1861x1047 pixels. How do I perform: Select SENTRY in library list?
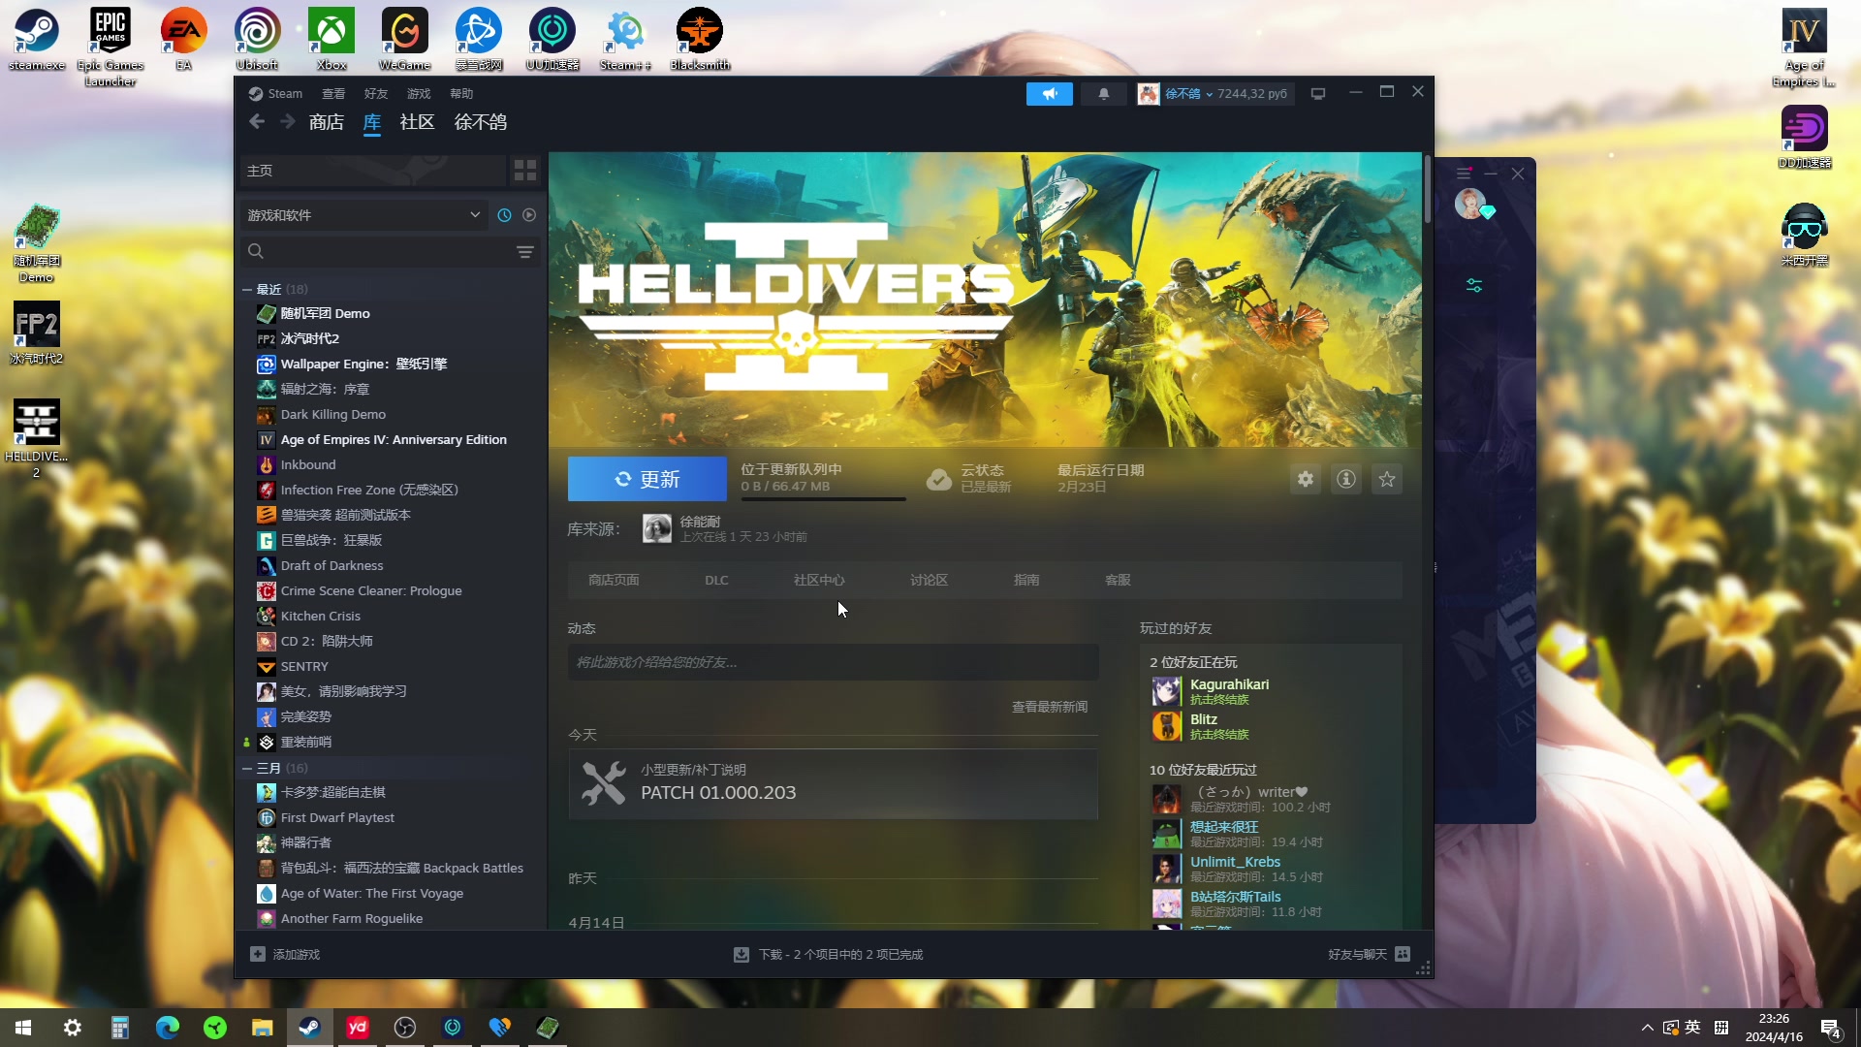(304, 667)
